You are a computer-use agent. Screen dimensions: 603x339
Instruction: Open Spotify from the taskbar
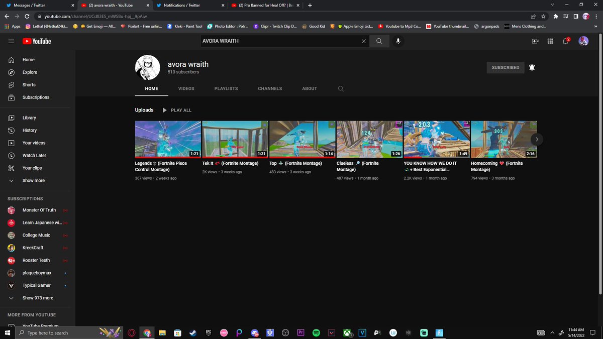click(316, 333)
